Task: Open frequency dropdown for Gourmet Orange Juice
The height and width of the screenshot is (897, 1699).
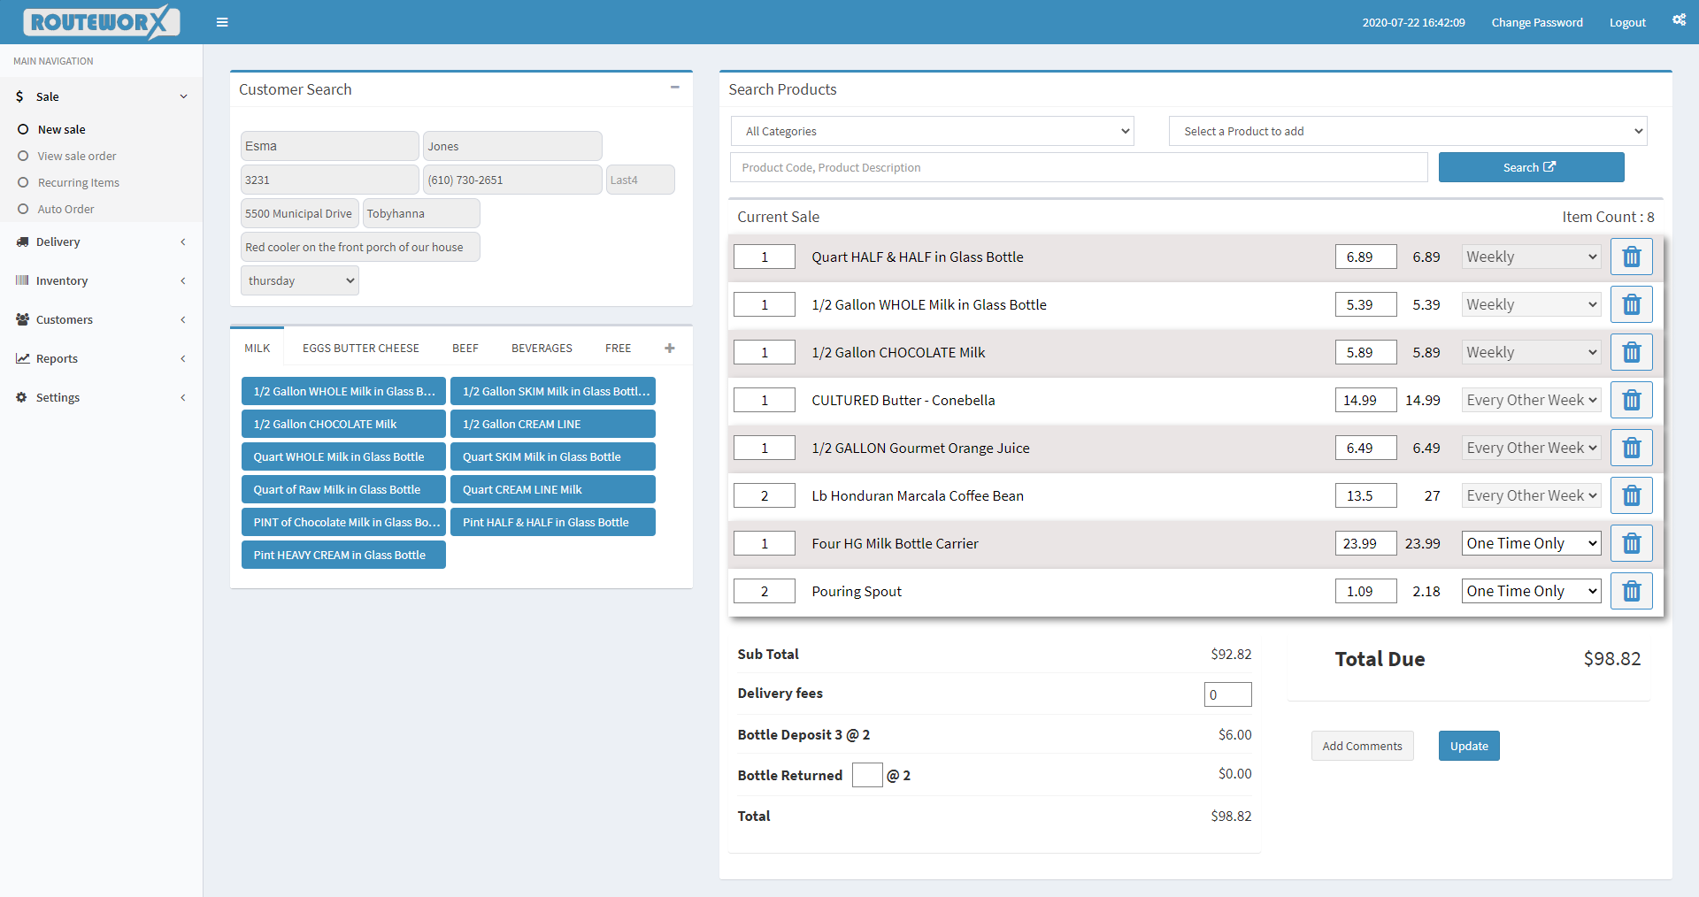Action: [x=1531, y=448]
